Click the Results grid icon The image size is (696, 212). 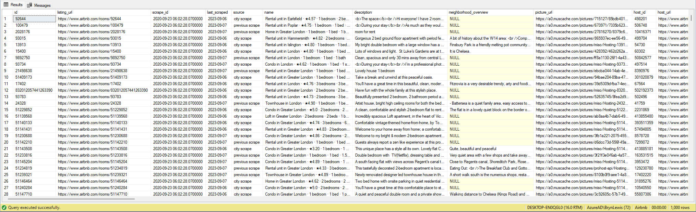6,5
